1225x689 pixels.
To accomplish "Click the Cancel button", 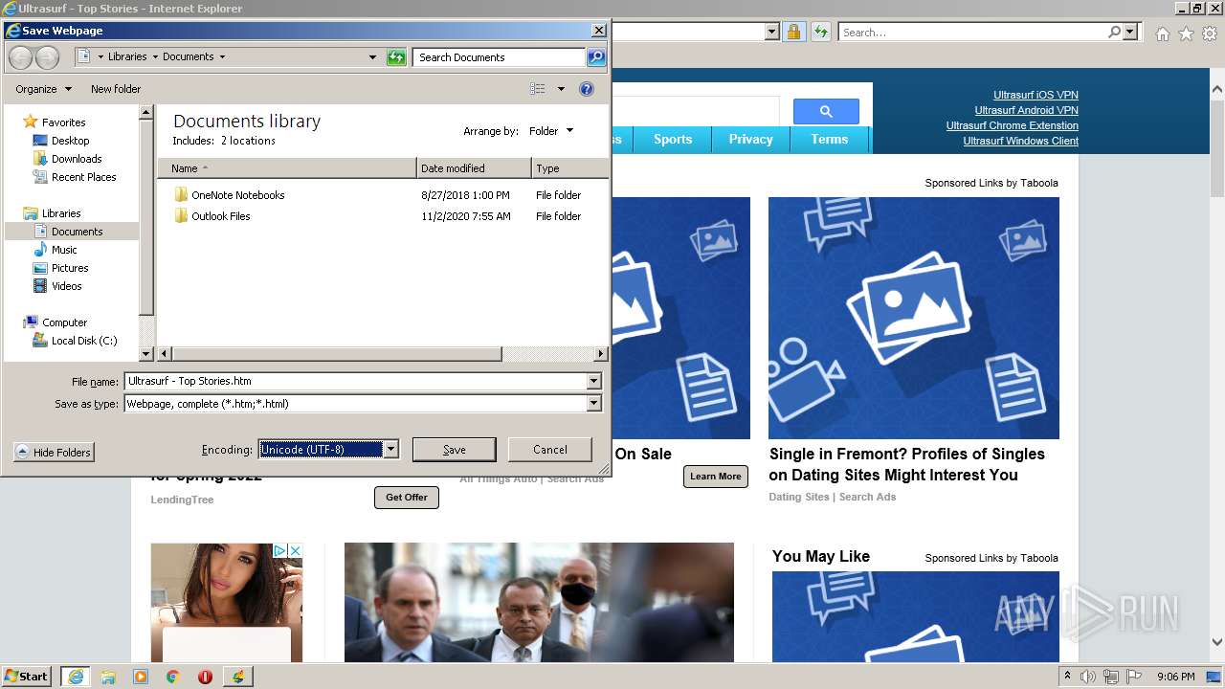I will pyautogui.click(x=549, y=450).
